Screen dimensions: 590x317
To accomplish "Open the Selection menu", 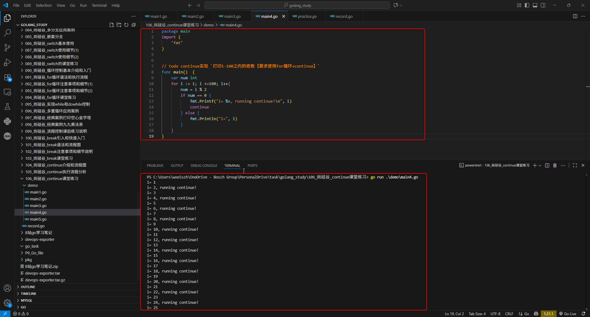I will 44,5.
